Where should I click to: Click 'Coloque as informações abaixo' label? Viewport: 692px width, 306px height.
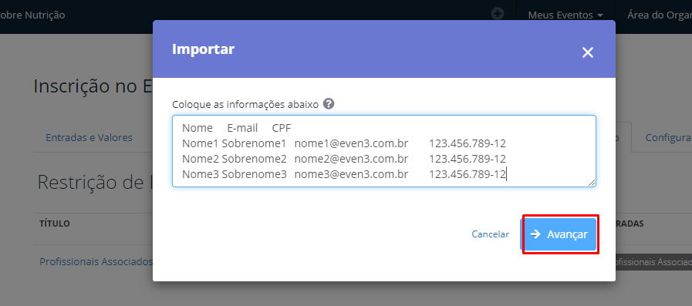coord(245,105)
